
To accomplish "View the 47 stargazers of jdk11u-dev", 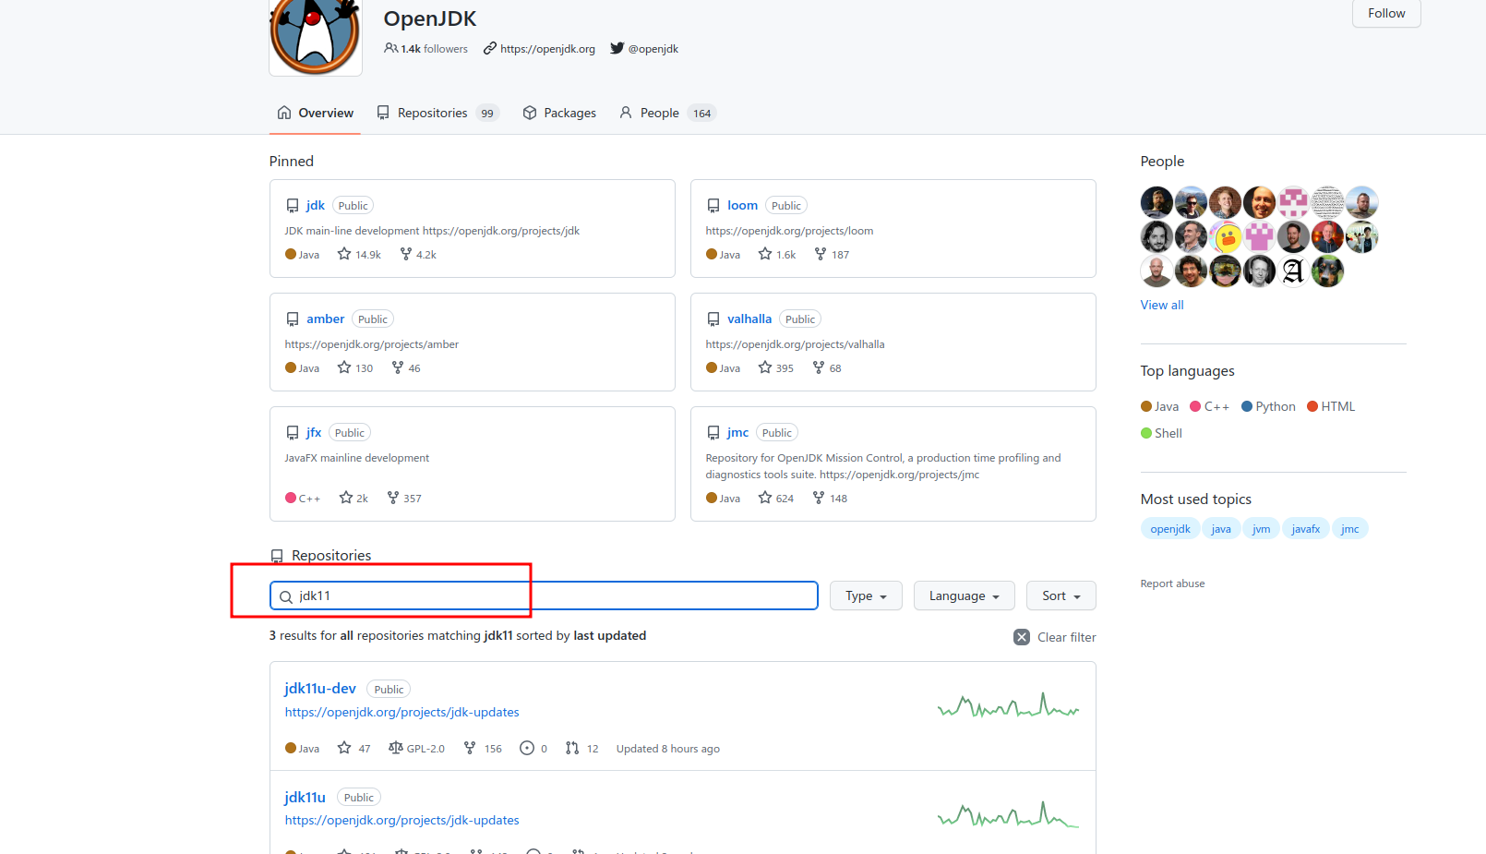I will coord(354,749).
